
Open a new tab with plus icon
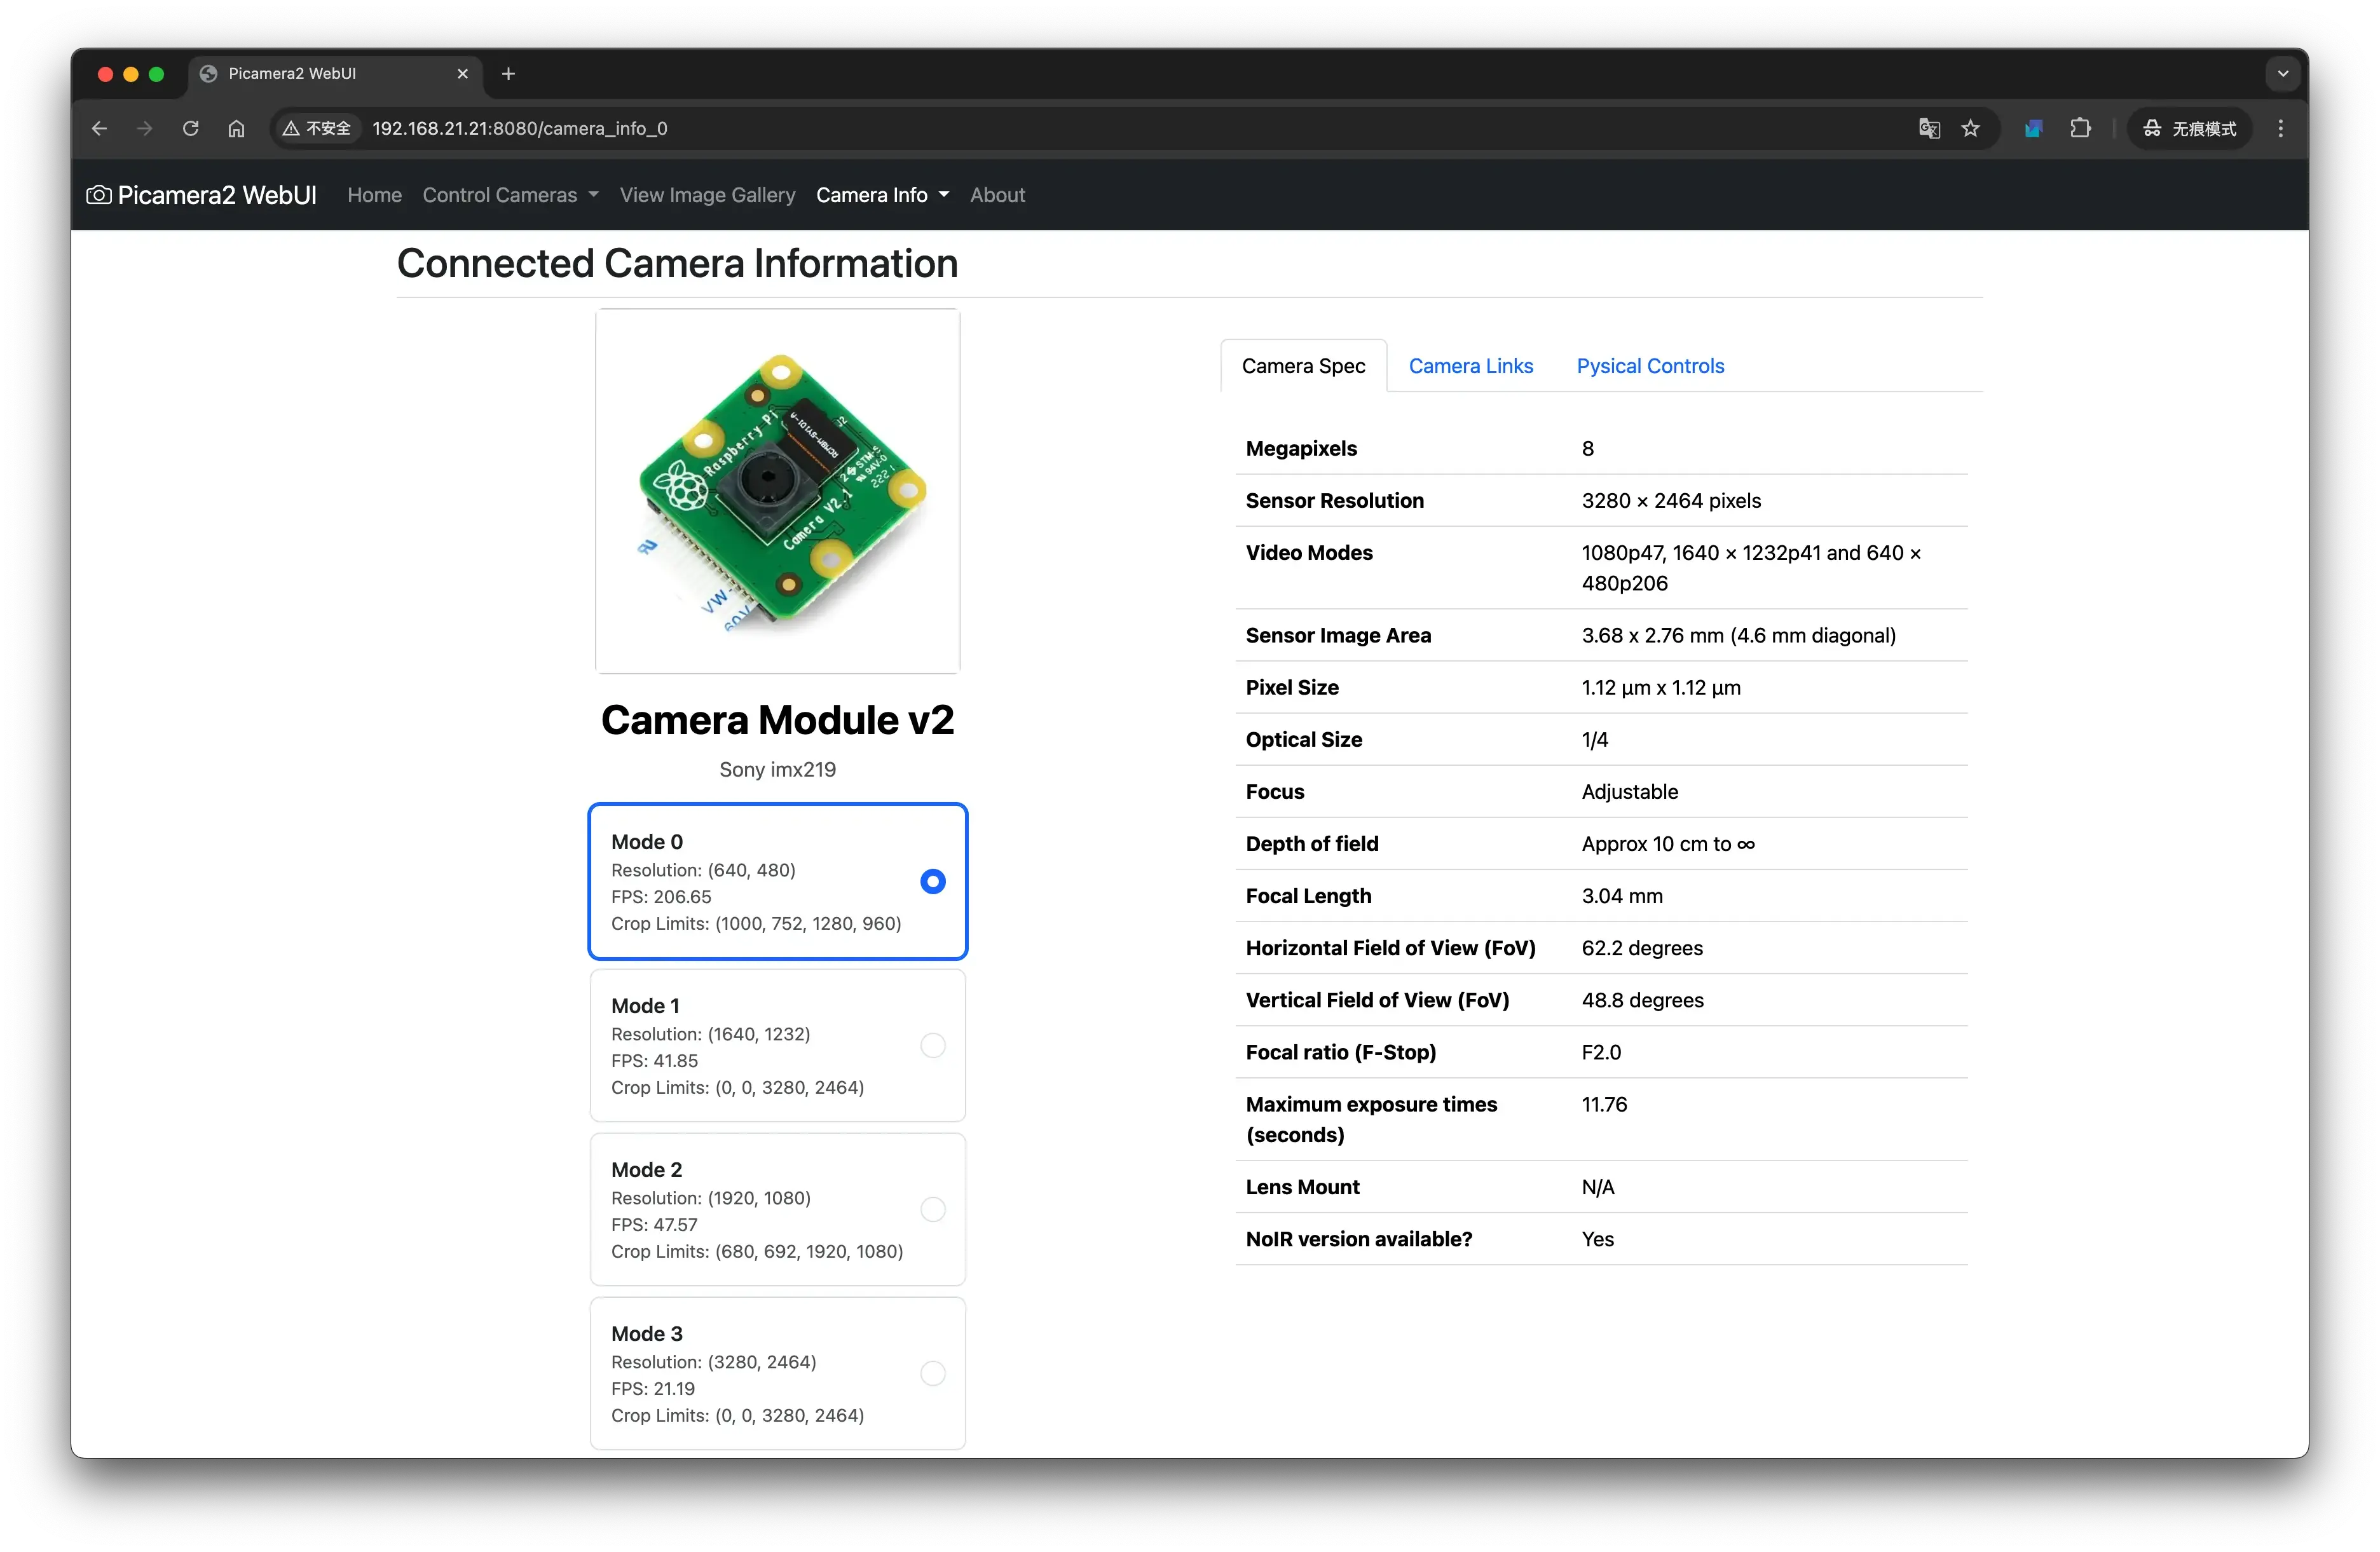point(508,74)
